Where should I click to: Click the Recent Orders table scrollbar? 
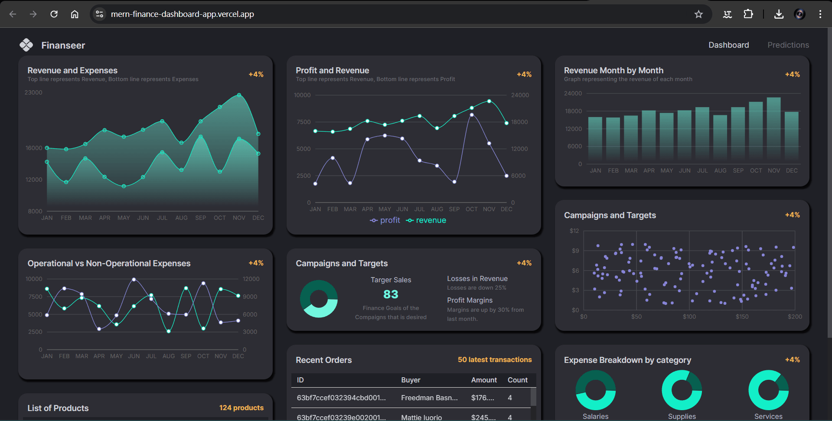point(533,397)
